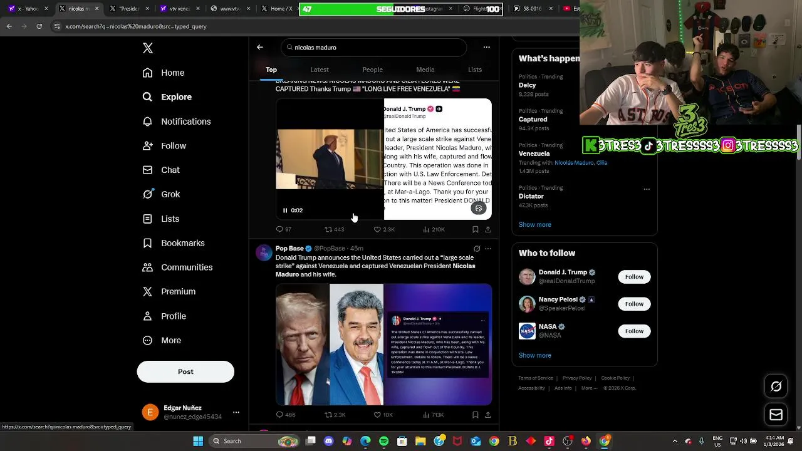The width and height of the screenshot is (802, 451).
Task: Reply to the tweet with 97 replies
Action: coord(284,229)
